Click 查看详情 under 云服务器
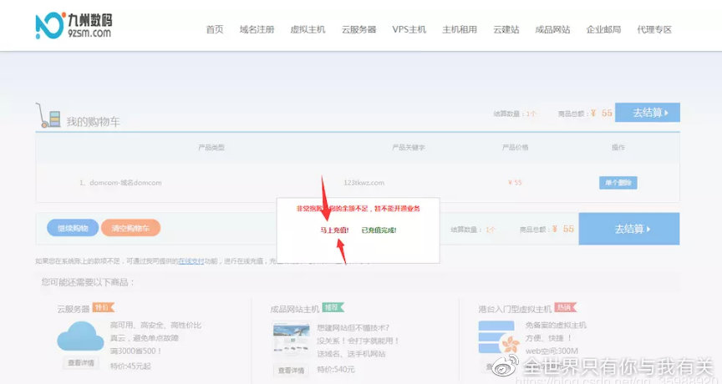Screen dimensions: 722x384 click(80, 363)
